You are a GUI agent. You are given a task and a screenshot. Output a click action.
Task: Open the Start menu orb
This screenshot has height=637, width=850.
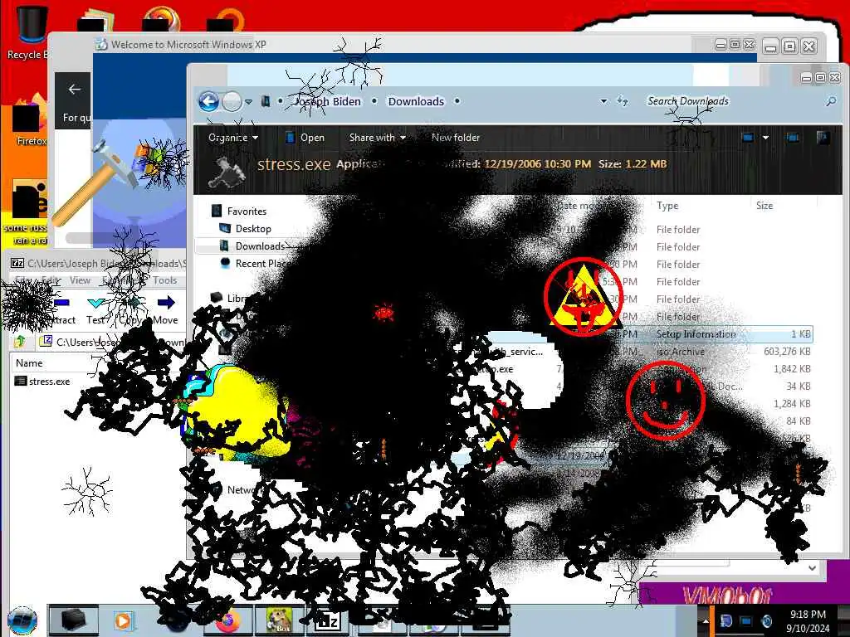(x=22, y=620)
